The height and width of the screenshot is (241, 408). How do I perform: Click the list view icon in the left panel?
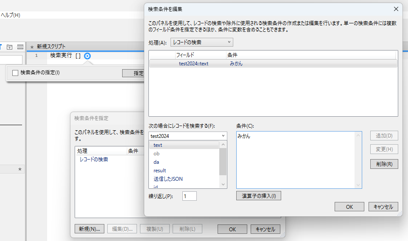point(20,47)
